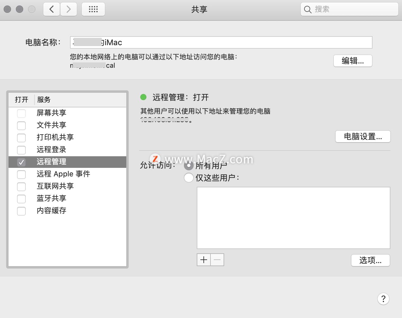The width and height of the screenshot is (402, 318).
Task: Disable 远程管理 (Remote Management) checkbox
Action: (x=21, y=162)
